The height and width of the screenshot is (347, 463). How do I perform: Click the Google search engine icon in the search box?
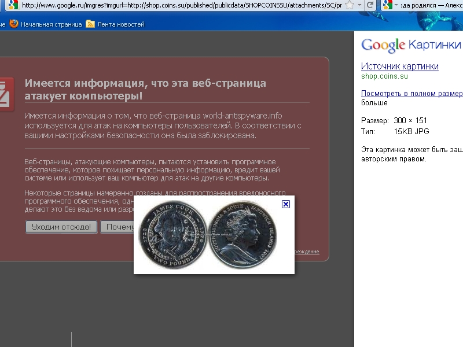pos(387,5)
